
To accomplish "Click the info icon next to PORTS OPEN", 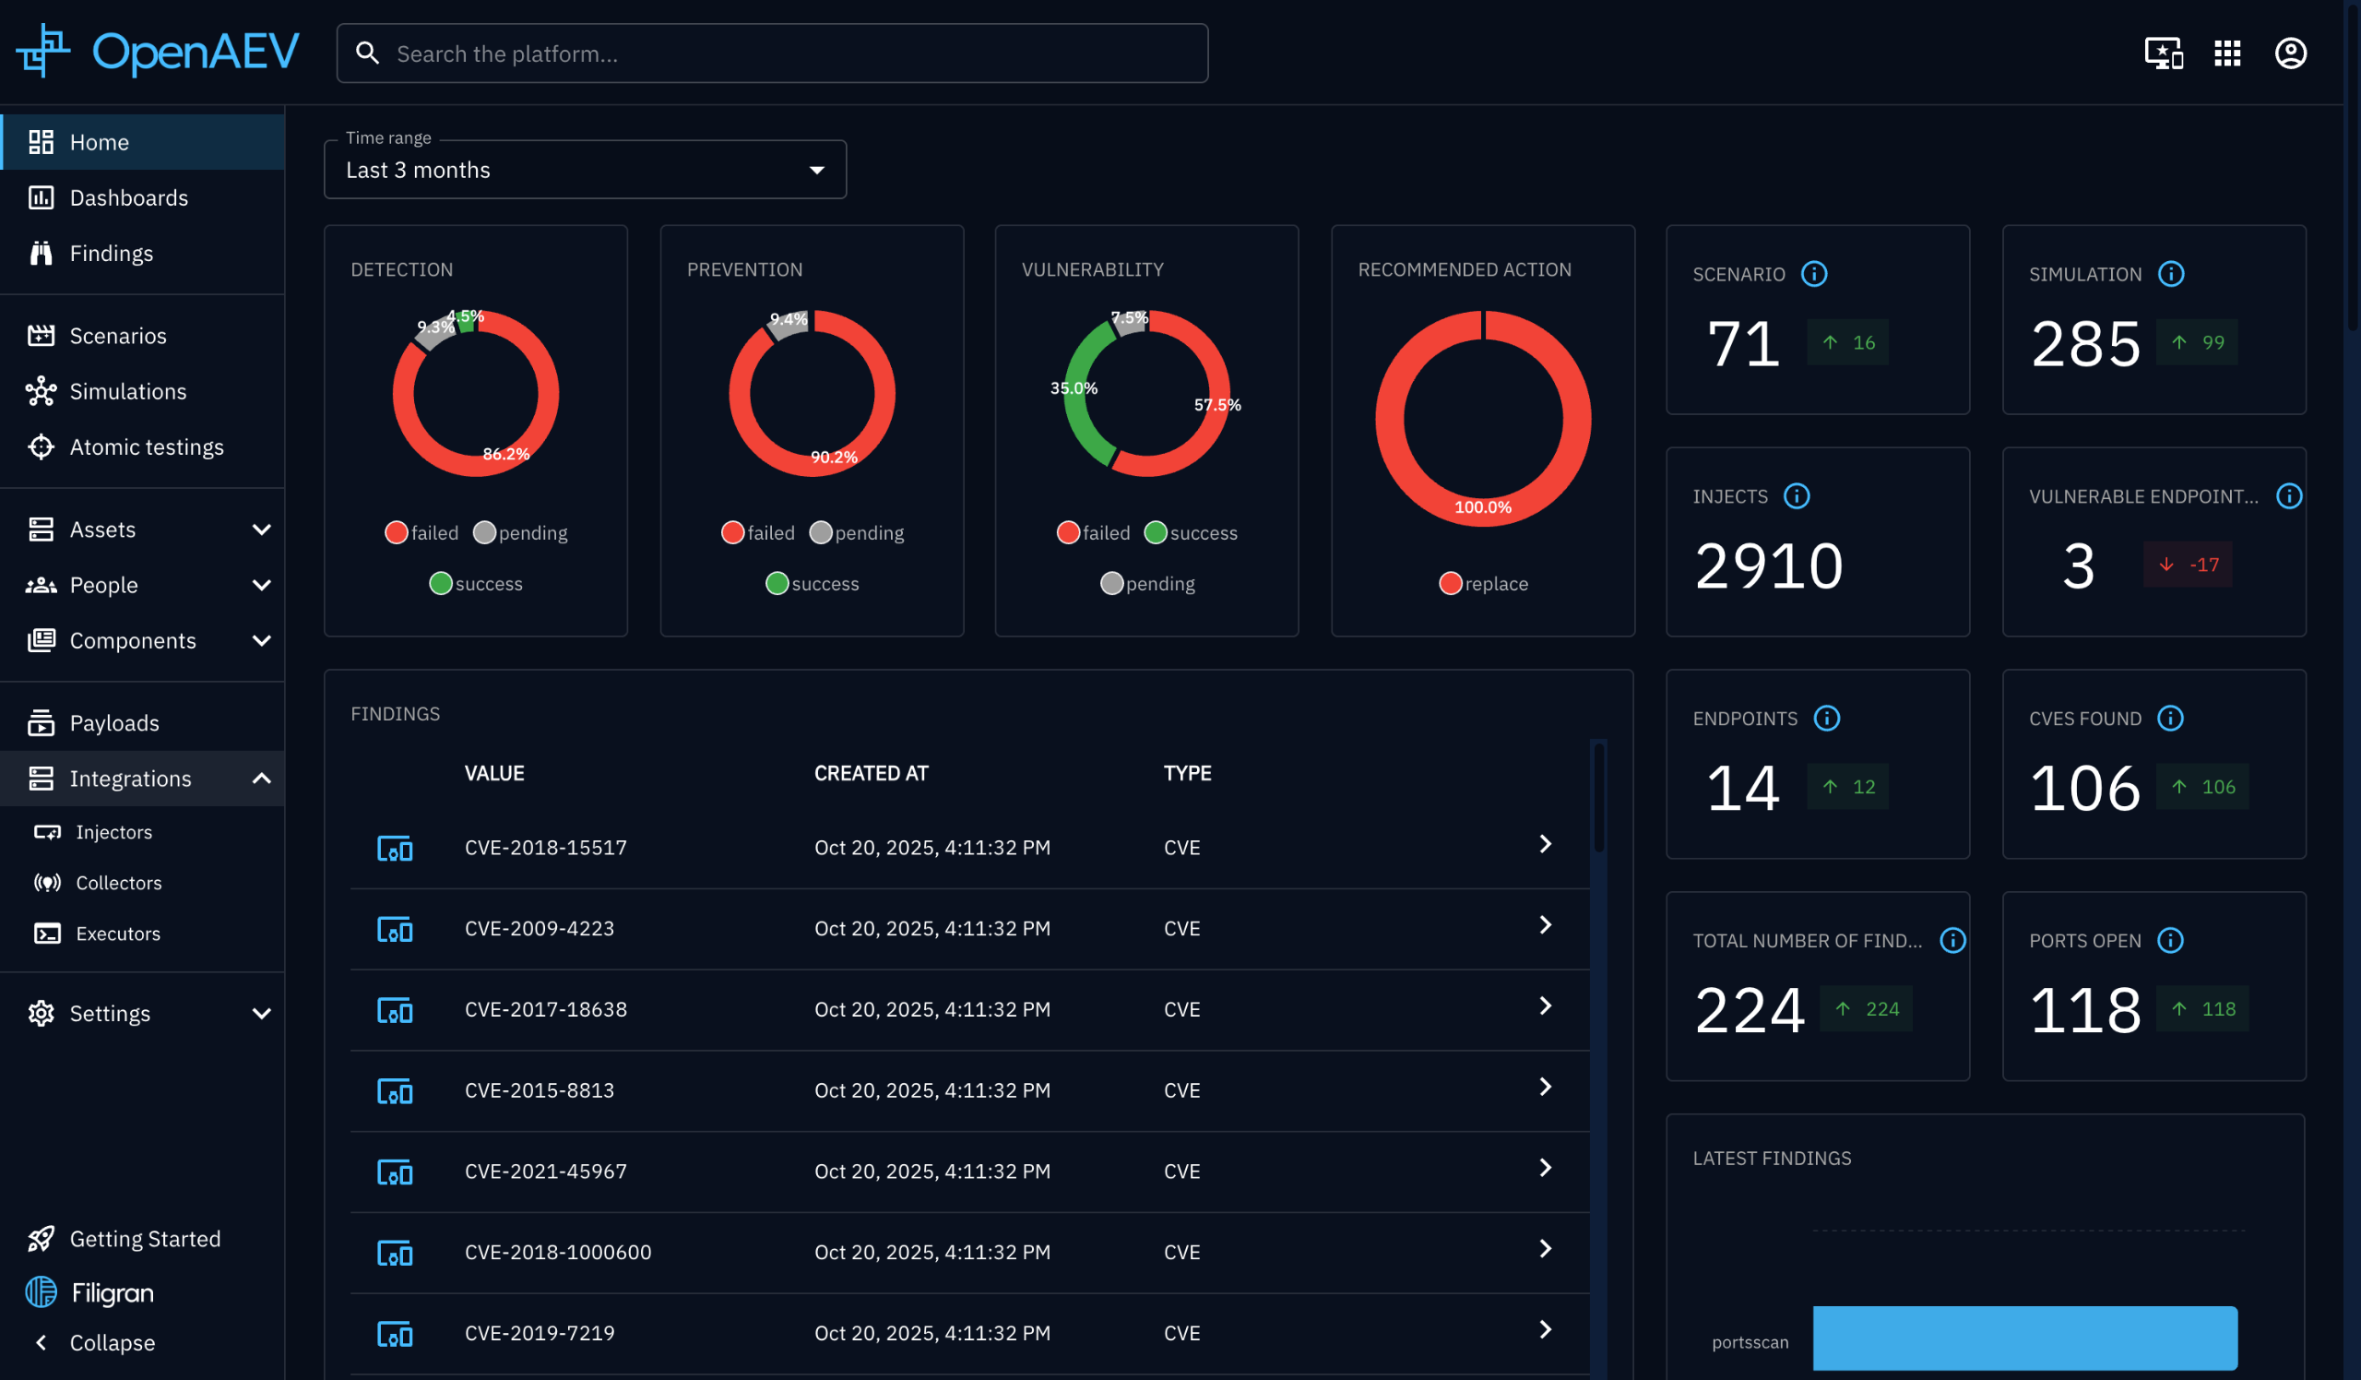I will coord(2170,940).
